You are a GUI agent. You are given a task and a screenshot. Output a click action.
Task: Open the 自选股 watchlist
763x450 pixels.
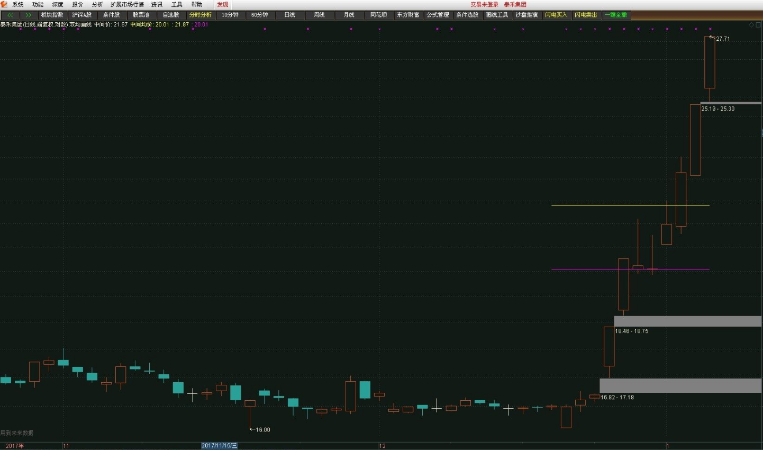tap(170, 15)
